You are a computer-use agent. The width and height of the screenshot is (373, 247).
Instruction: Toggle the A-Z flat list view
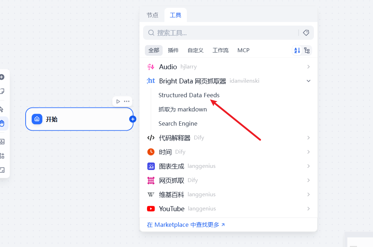(x=297, y=50)
